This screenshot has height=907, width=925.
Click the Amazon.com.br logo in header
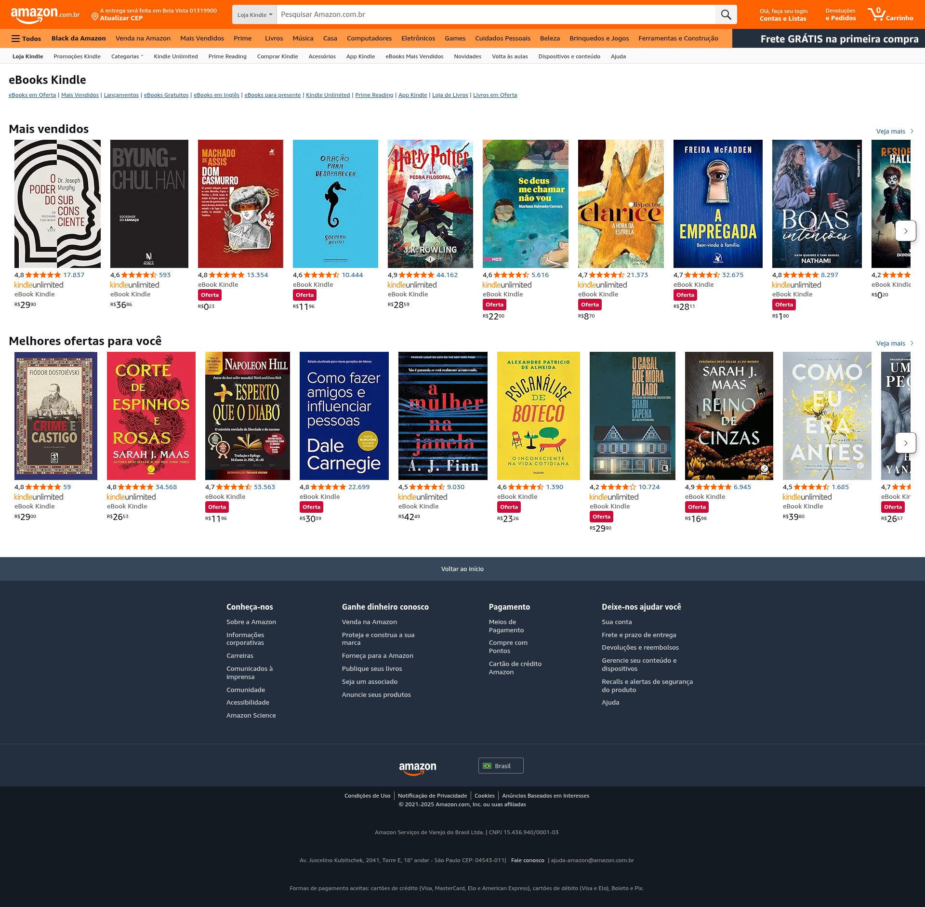(x=45, y=15)
